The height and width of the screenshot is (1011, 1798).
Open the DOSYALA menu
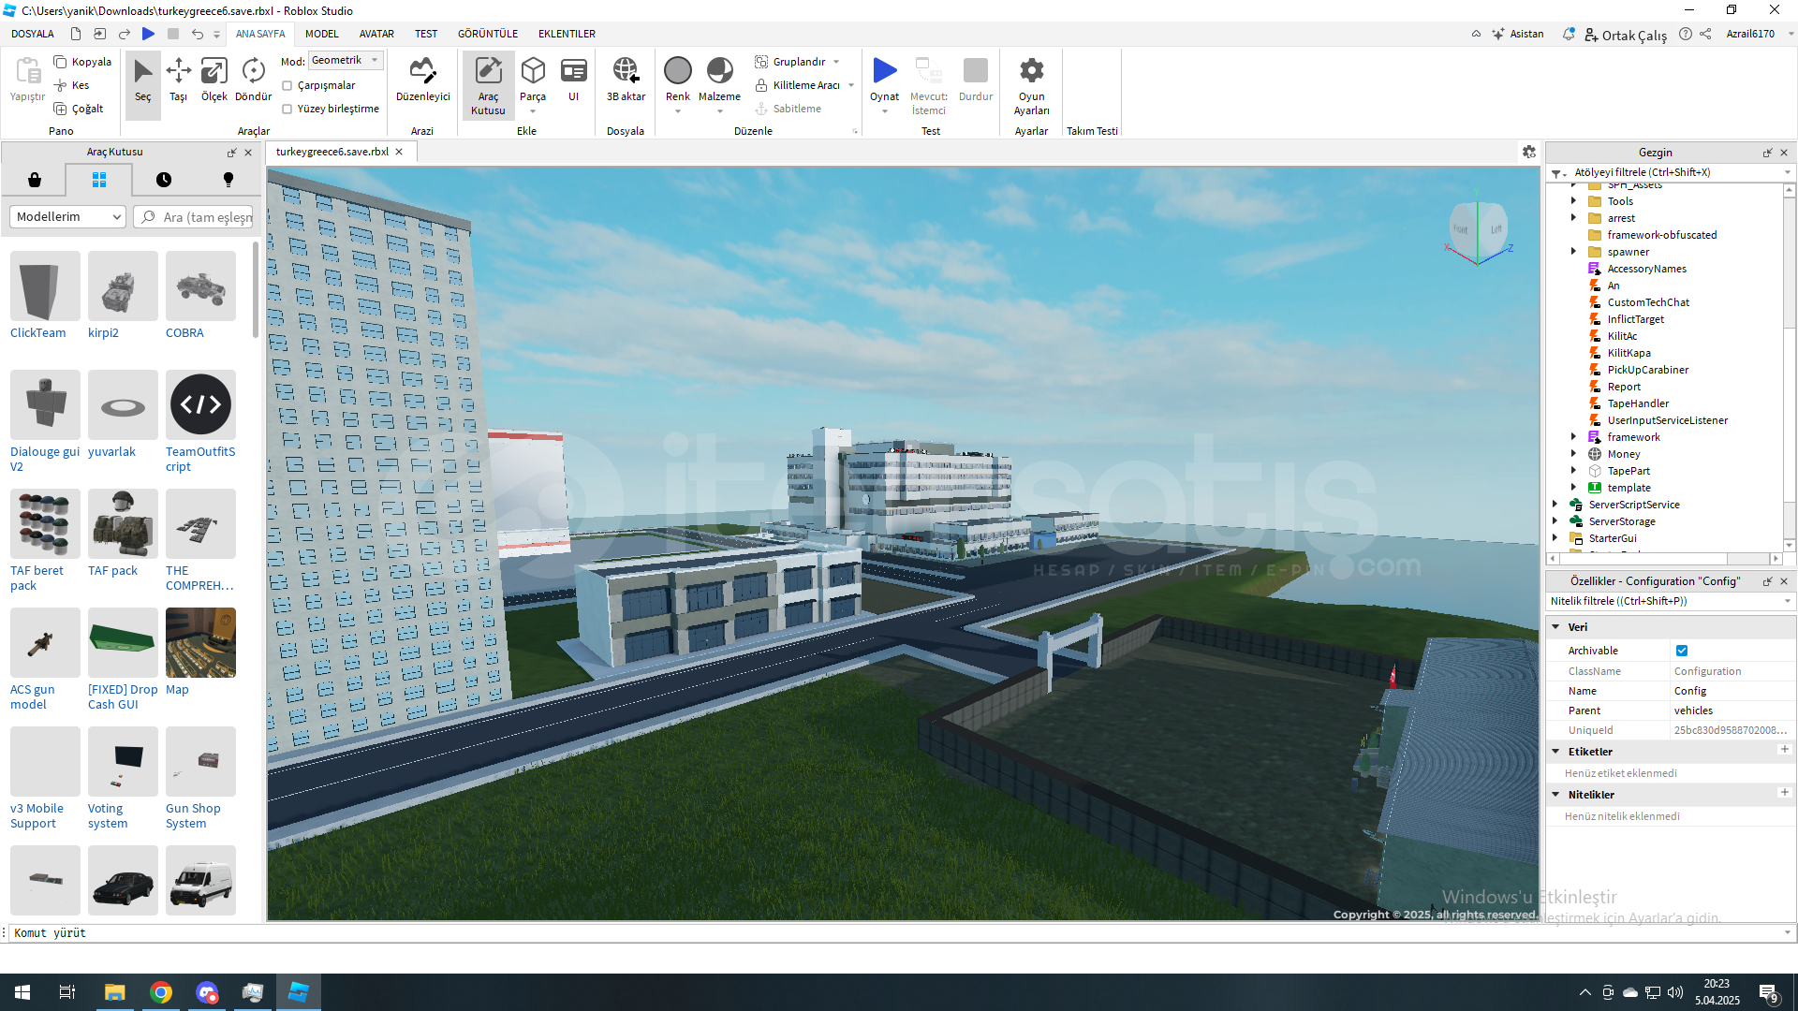33,34
